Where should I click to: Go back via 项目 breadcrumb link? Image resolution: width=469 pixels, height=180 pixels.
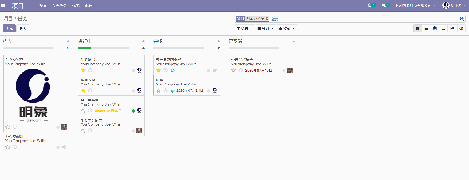(8, 19)
